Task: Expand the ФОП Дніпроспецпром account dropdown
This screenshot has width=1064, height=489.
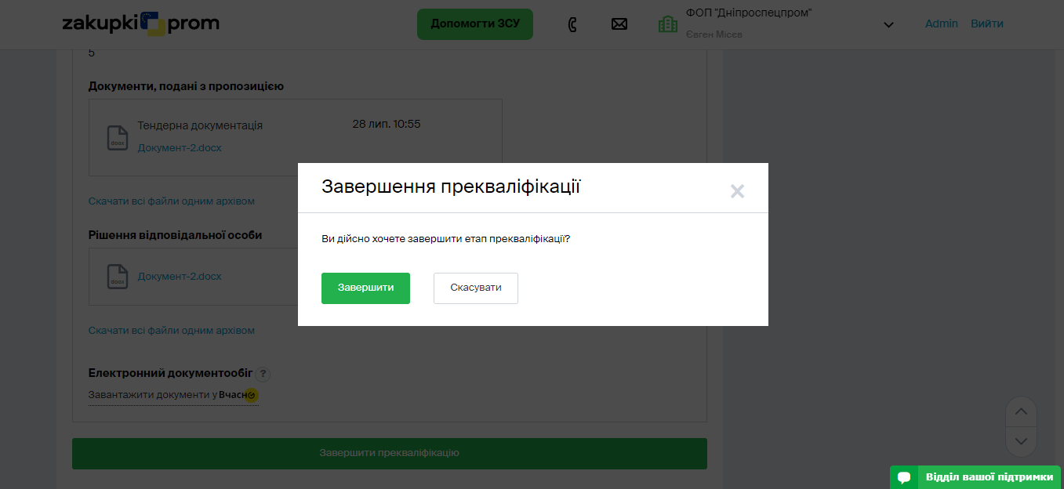Action: [888, 24]
